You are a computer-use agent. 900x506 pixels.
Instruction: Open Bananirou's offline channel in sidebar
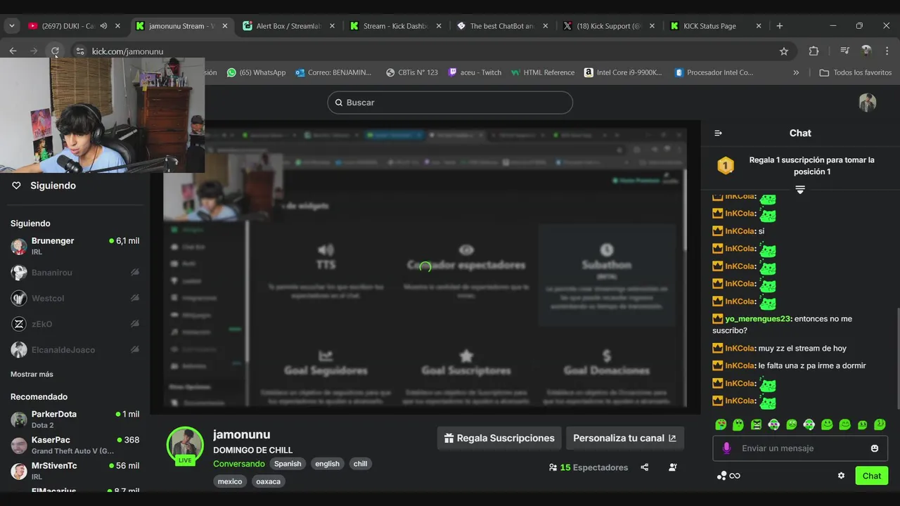pyautogui.click(x=75, y=272)
